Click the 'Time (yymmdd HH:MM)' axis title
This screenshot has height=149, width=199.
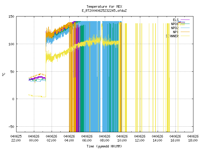(x=104, y=146)
